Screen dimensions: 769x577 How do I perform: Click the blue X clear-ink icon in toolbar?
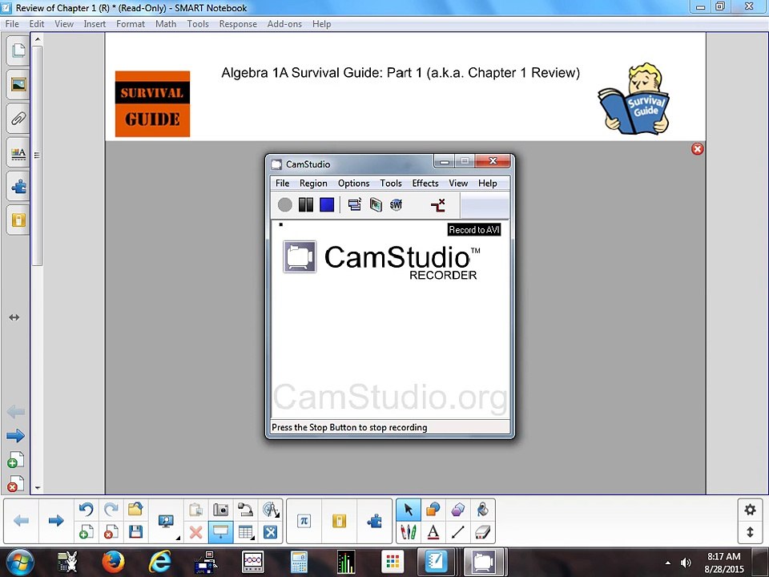tap(270, 532)
